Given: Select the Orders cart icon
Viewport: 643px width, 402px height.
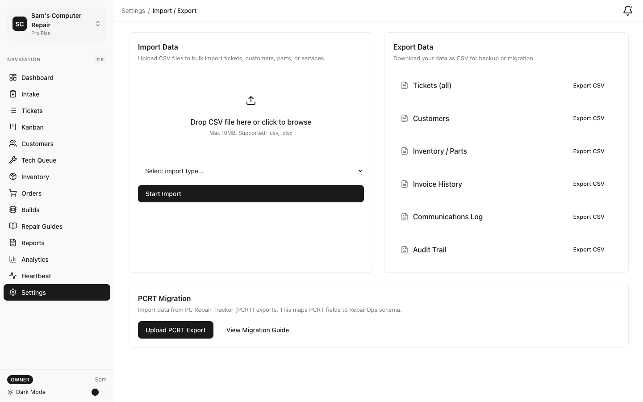Looking at the screenshot, I should [x=13, y=193].
